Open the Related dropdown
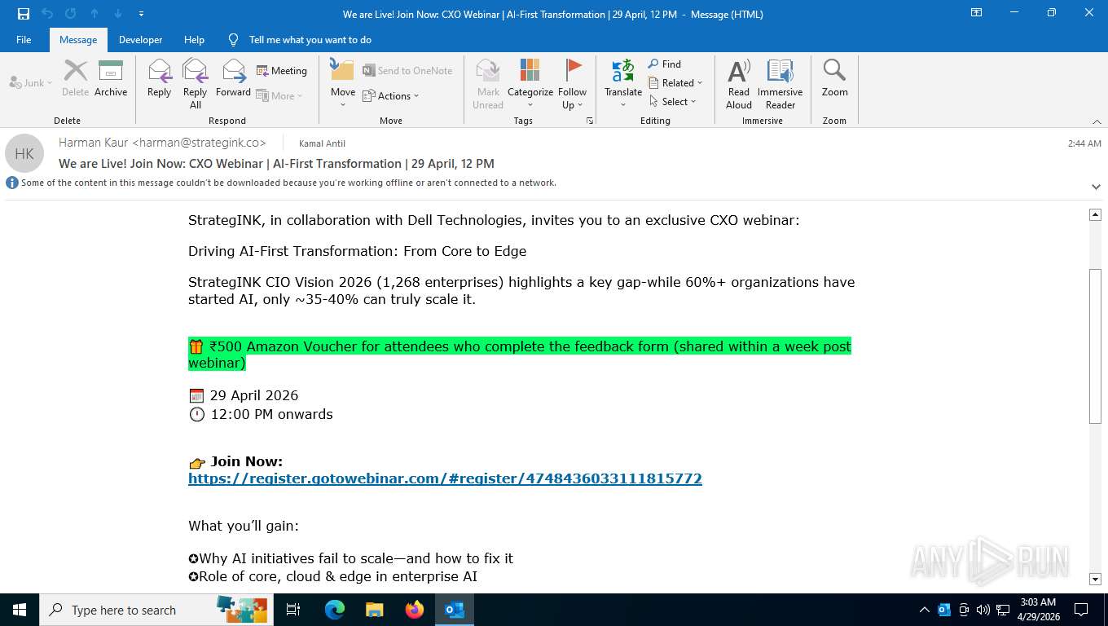Screen dimensions: 1108x626 675,82
